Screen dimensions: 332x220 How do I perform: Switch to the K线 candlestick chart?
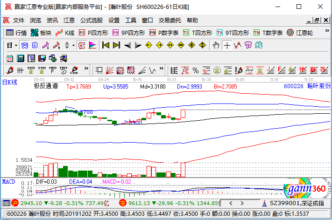tap(64, 33)
